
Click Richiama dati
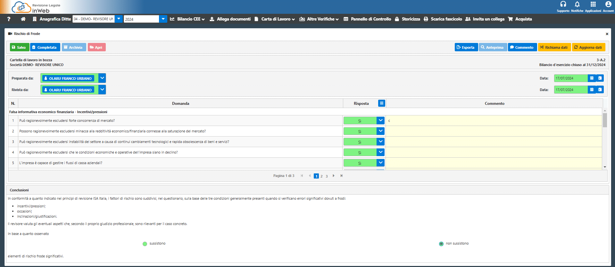tap(554, 47)
